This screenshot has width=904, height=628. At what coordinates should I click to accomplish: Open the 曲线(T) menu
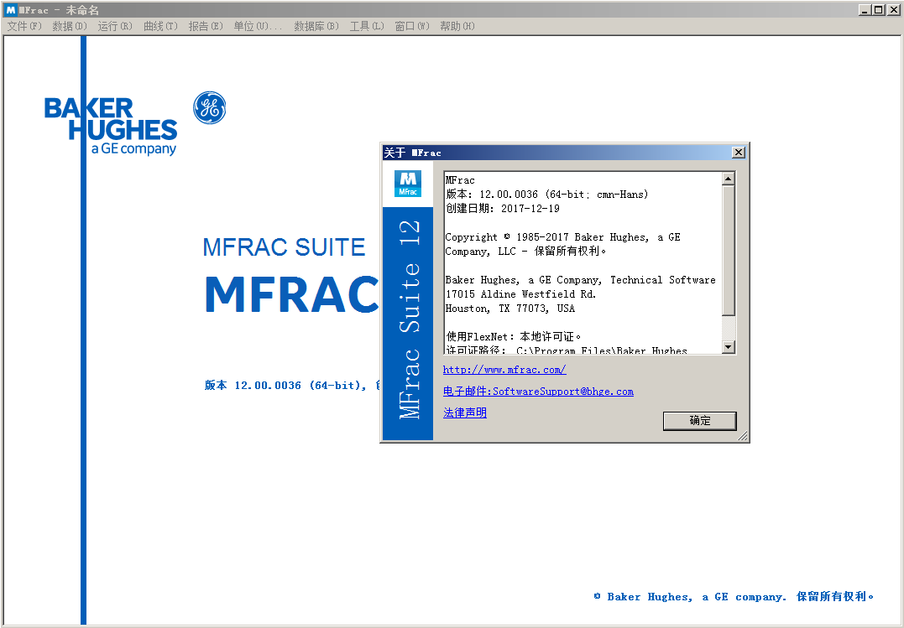tap(160, 26)
